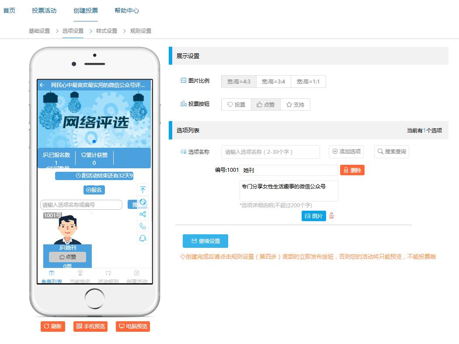
Task: Choose the 支持 vote button style
Action: (x=295, y=105)
